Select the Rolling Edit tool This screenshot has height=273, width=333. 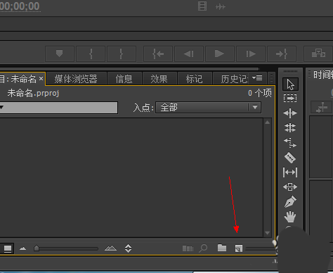click(x=290, y=128)
